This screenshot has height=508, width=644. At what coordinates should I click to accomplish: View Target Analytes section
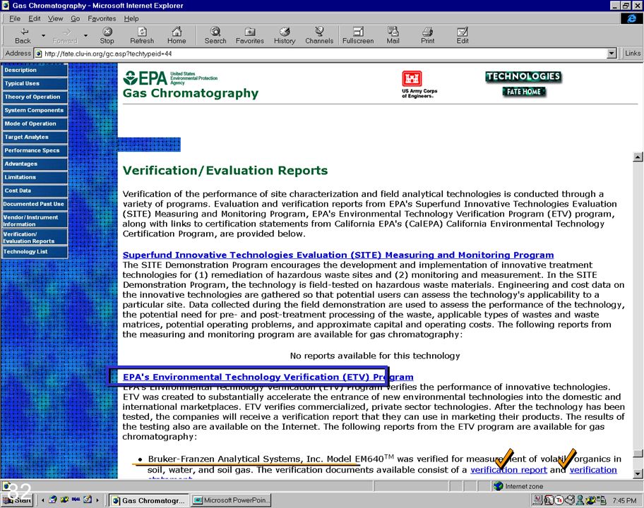coord(35,137)
